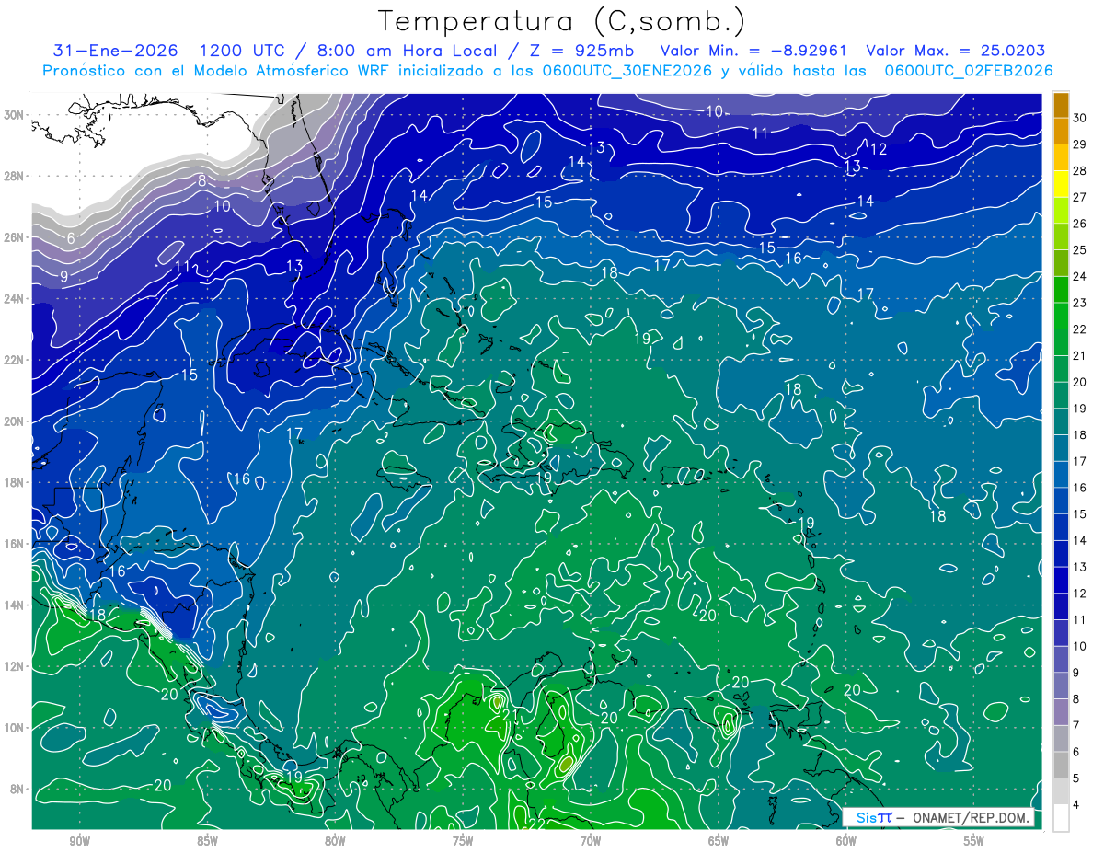Image resolution: width=1104 pixels, height=853 pixels.
Task: Click the "16N" latitude axis label
Action: [14, 544]
